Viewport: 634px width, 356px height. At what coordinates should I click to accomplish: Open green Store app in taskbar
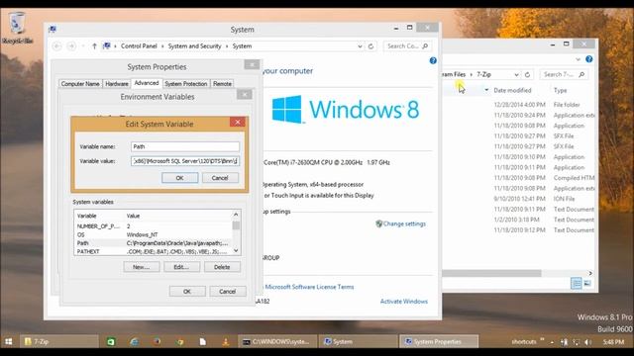110,342
